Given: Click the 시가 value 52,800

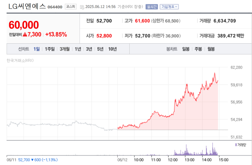Looking at the screenshot, I should point(104,36).
